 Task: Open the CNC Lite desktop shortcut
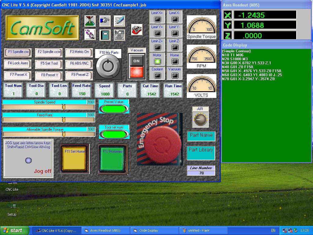point(12,186)
